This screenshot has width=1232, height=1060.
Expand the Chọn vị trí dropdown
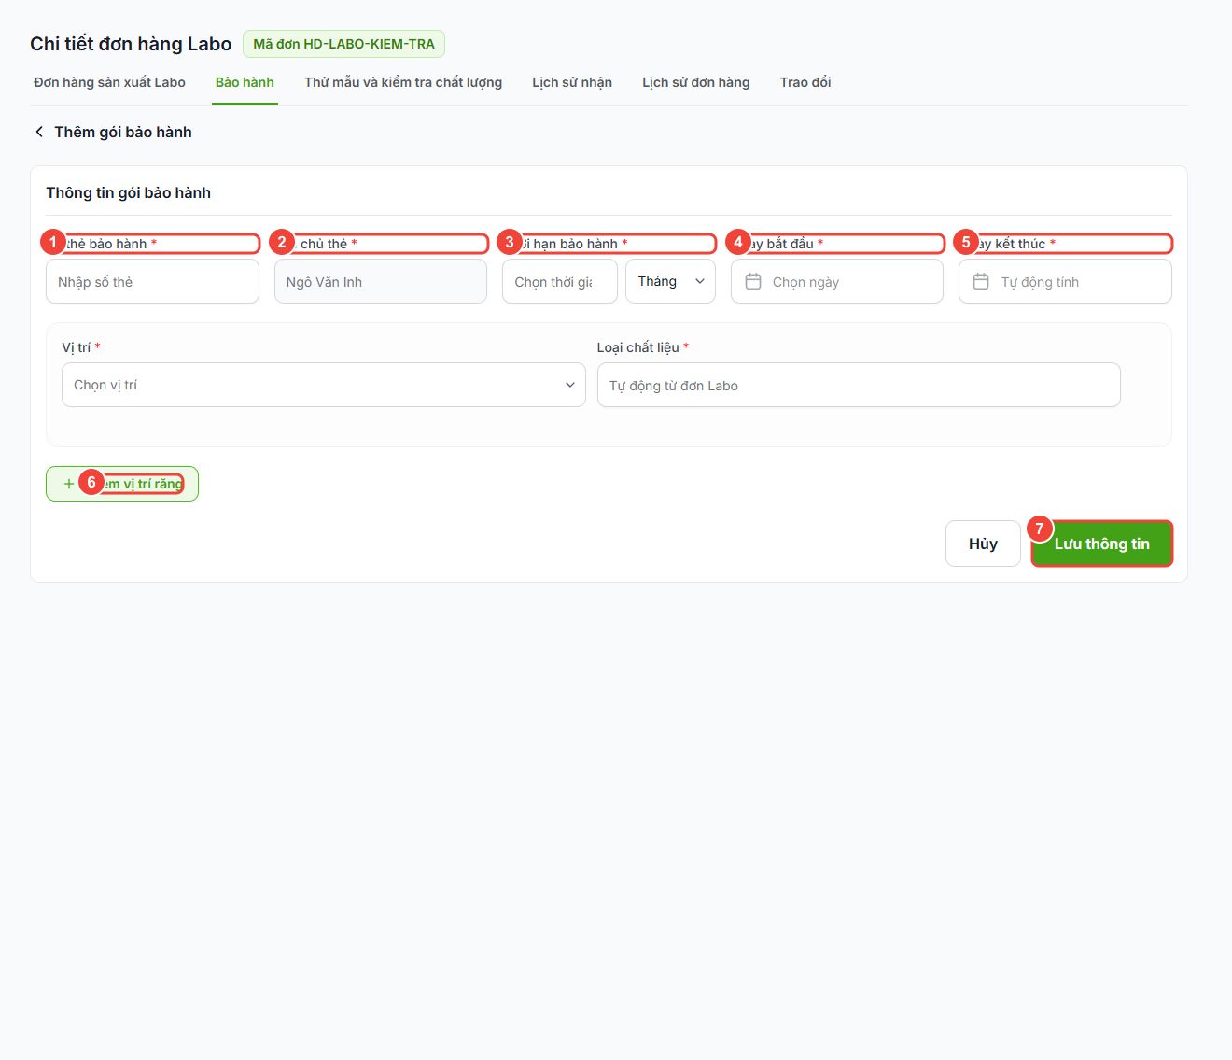click(x=323, y=385)
